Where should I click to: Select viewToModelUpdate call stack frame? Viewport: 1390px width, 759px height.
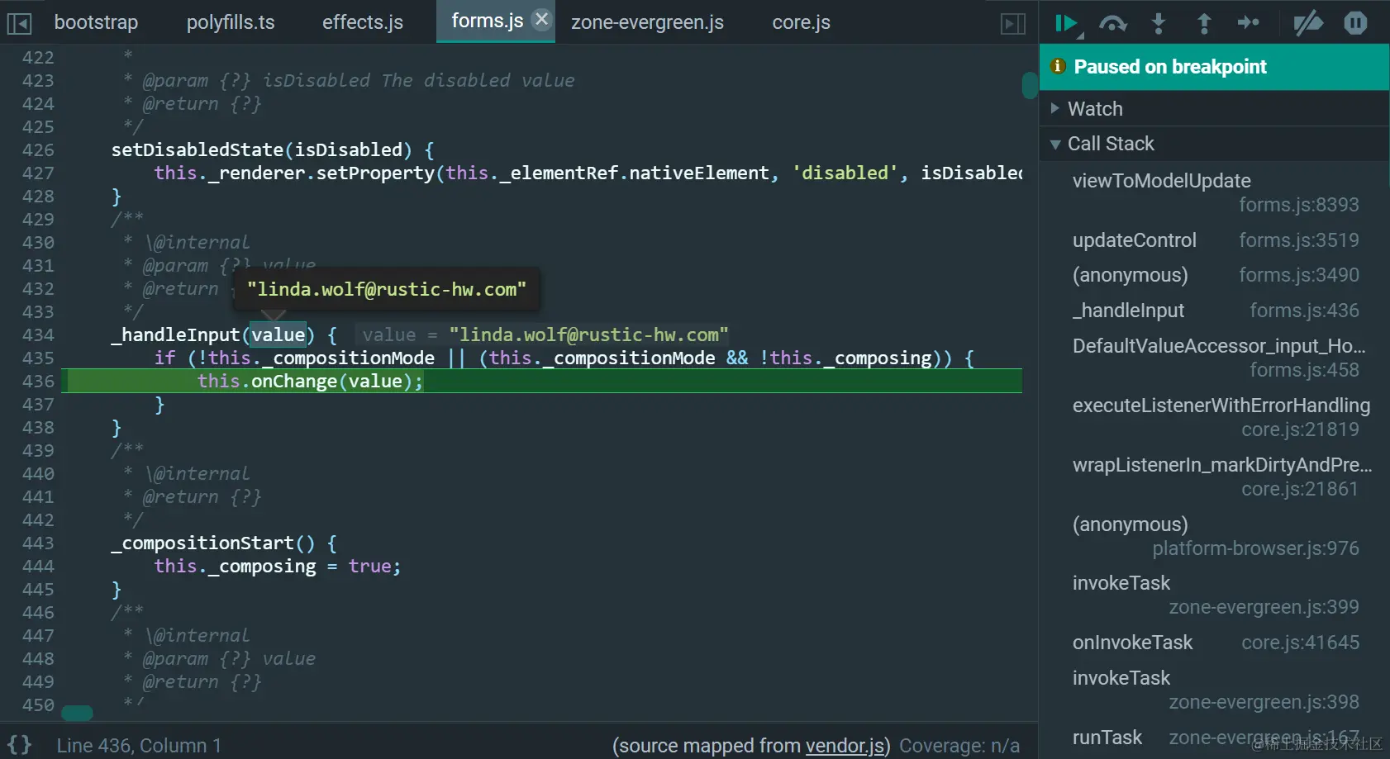1214,192
